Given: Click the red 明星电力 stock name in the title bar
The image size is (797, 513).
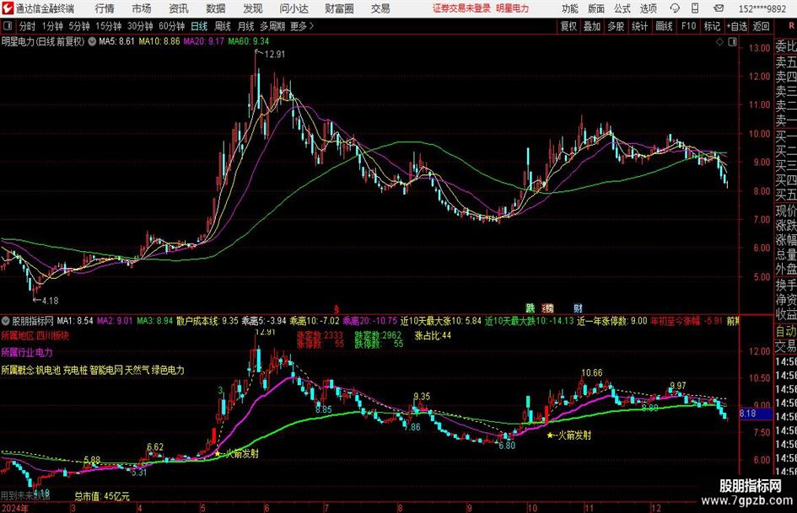Looking at the screenshot, I should pos(513,8).
